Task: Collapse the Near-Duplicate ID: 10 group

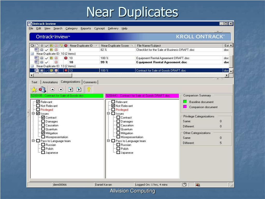Action: [32, 54]
